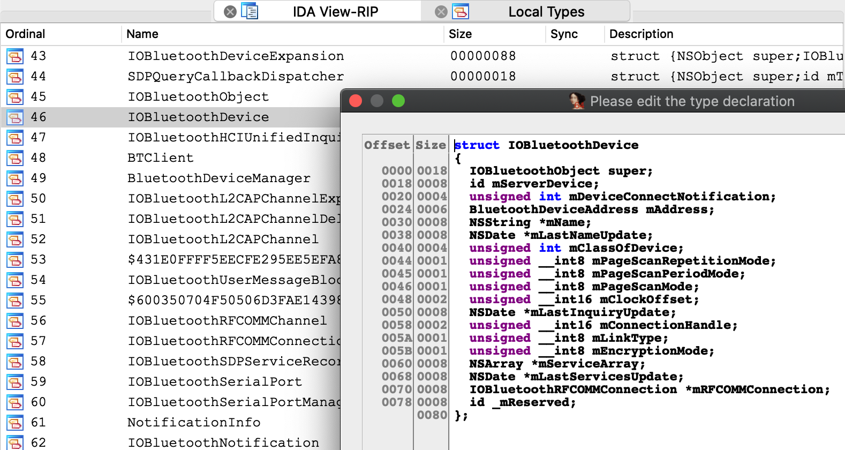This screenshot has height=450, width=845.
Task: Click the Size column header
Action: click(x=460, y=34)
